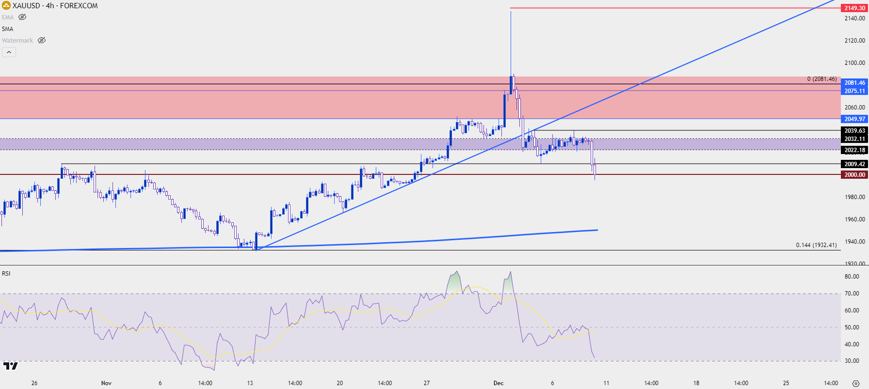Select the 2049.97 price label

854,119
